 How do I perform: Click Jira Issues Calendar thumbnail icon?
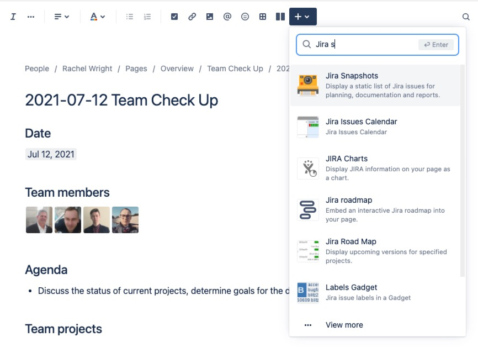pos(308,127)
